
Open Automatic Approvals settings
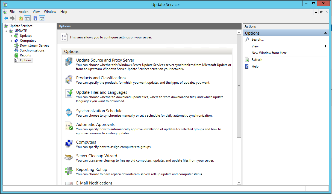tap(95, 125)
